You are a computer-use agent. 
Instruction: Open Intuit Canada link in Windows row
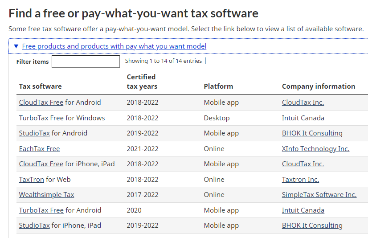[303, 118]
